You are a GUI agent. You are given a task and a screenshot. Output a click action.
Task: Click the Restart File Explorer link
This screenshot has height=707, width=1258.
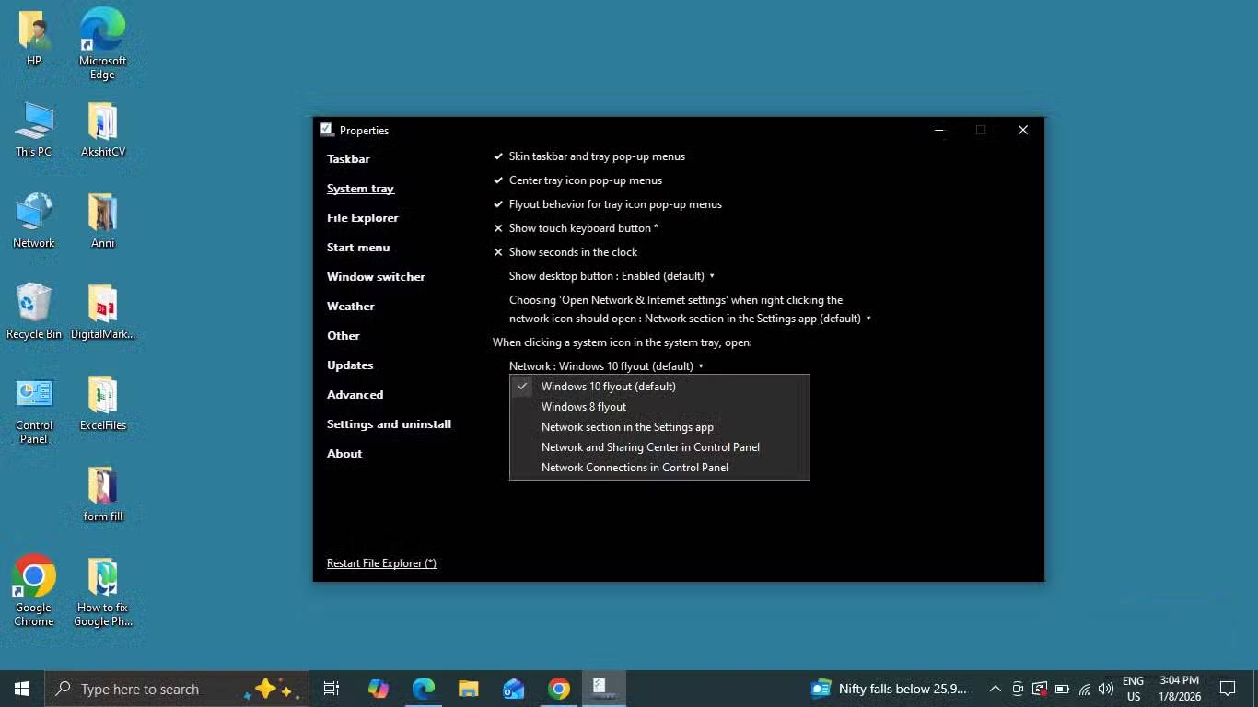pos(381,563)
